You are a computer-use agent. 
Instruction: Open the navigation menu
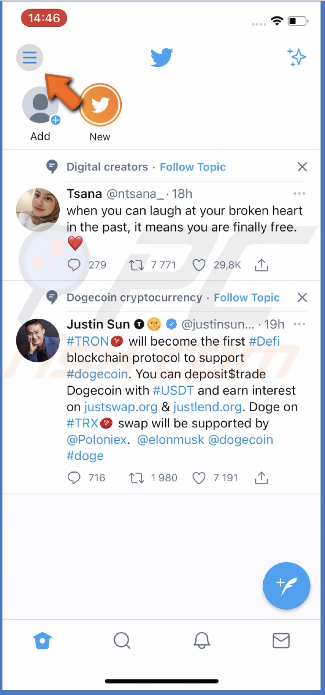point(29,57)
